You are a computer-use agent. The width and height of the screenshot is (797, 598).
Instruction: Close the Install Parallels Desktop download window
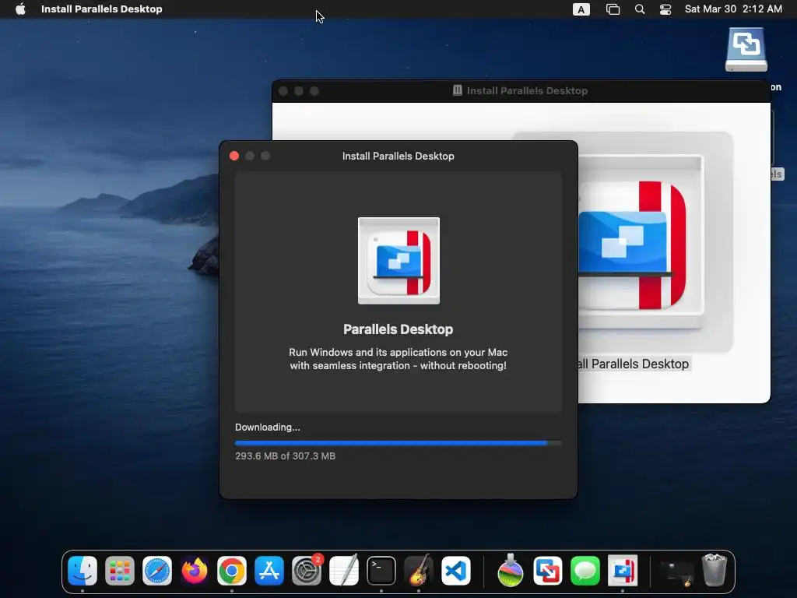[x=234, y=156]
